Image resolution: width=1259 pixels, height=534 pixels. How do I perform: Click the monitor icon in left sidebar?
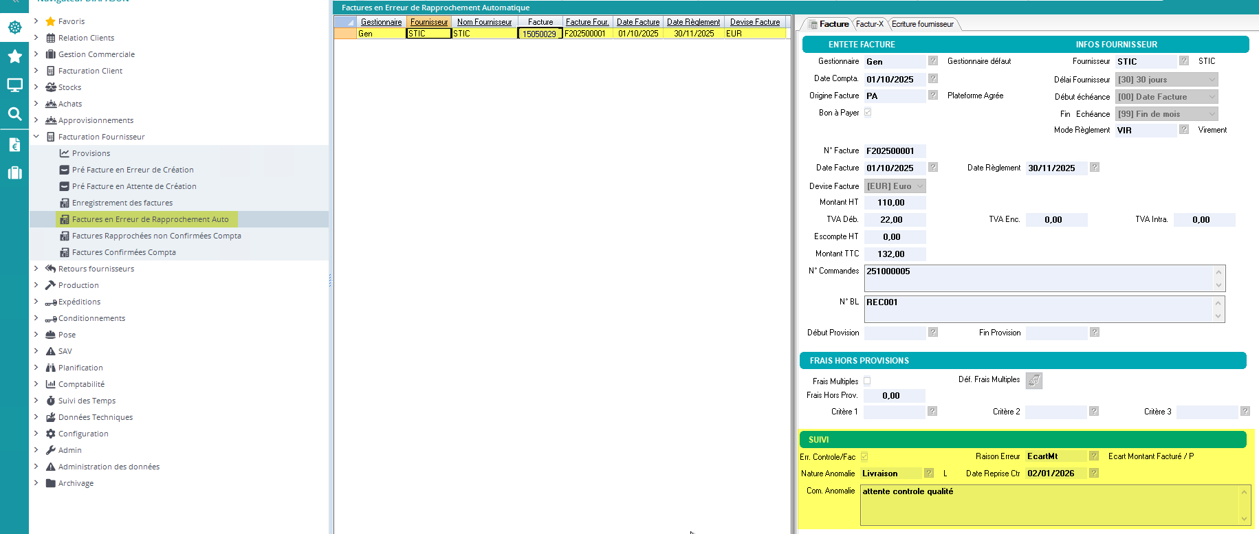(14, 85)
